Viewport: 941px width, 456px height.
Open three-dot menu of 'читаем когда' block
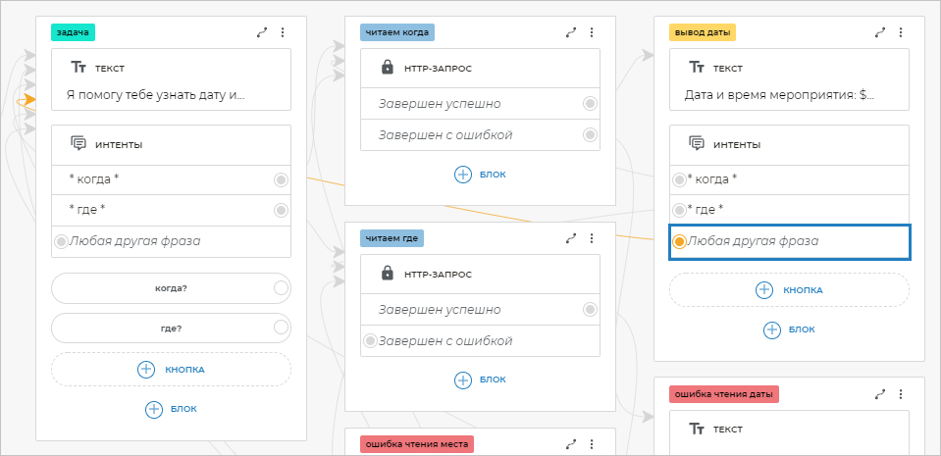click(592, 32)
